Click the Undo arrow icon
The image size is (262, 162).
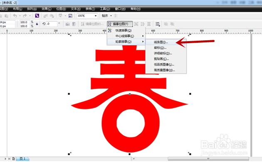pos(15,16)
